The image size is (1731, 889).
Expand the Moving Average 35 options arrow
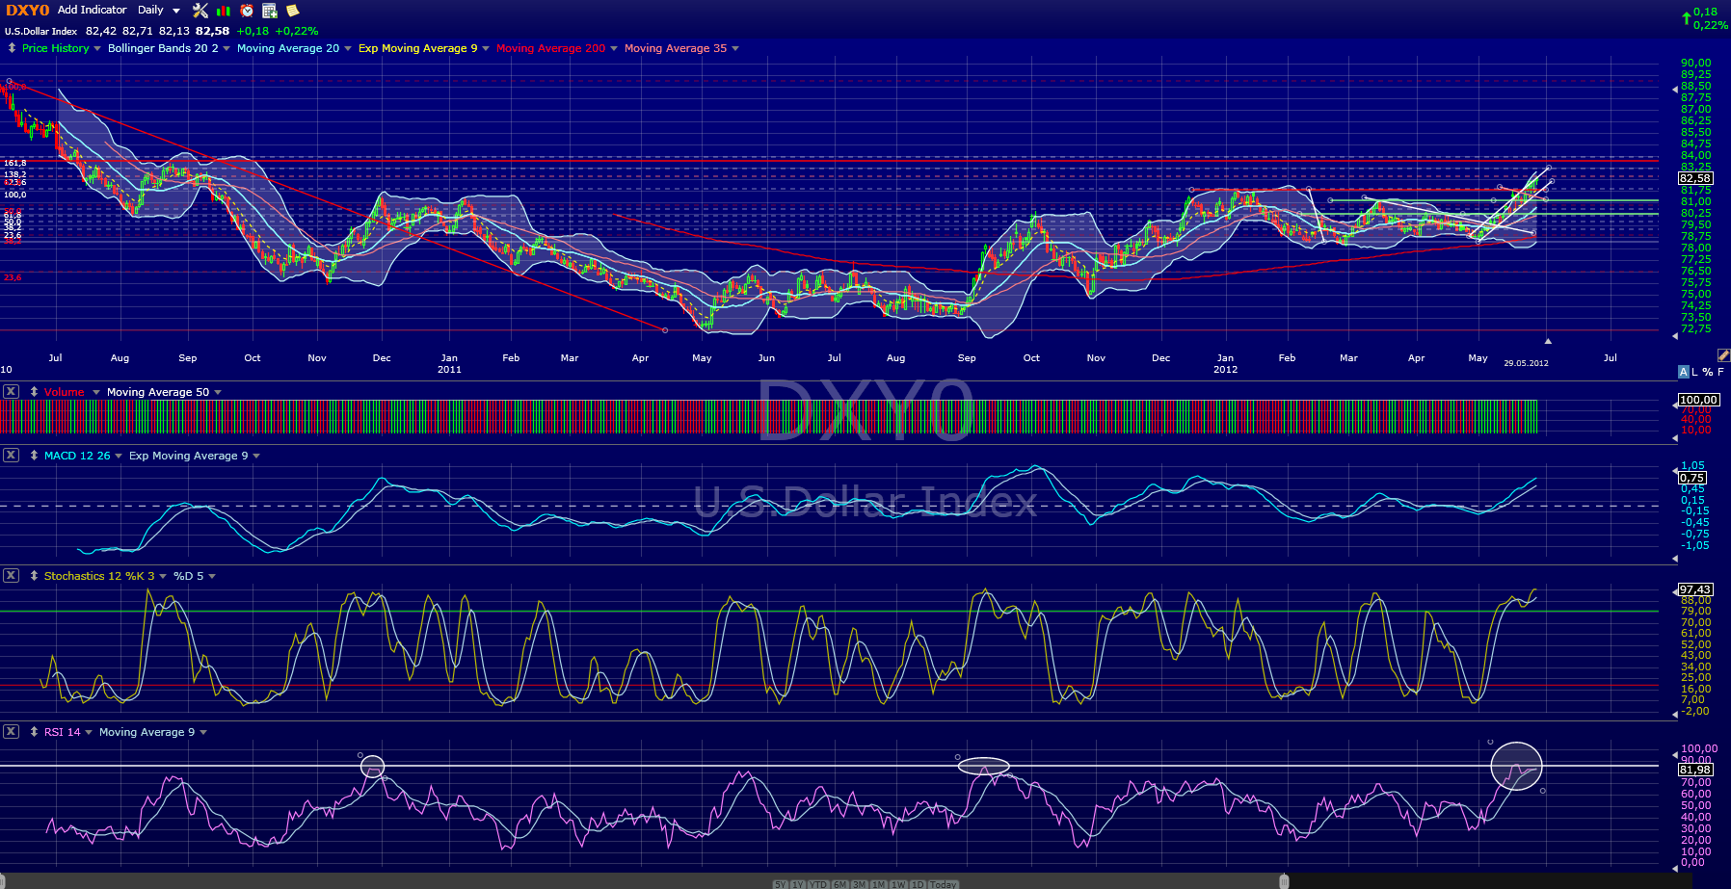735,49
